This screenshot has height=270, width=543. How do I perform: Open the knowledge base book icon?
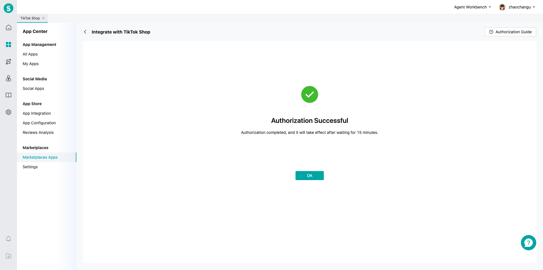tap(8, 95)
